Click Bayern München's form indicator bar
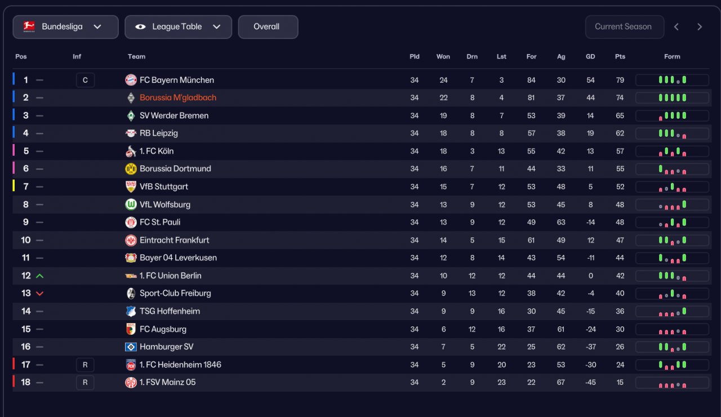 tap(672, 80)
